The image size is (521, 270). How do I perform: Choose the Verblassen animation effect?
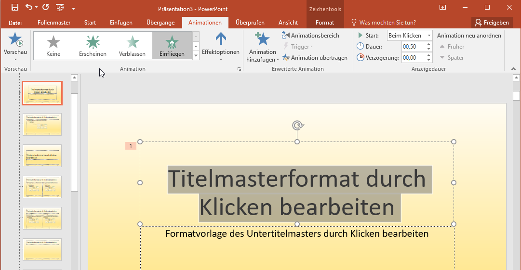pos(132,46)
